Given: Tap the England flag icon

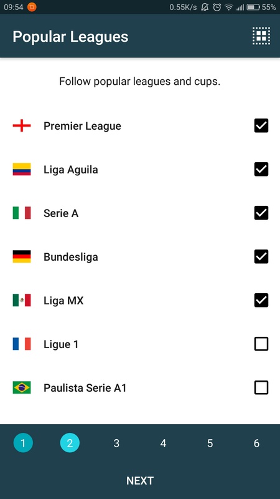Looking at the screenshot, I should tap(22, 126).
